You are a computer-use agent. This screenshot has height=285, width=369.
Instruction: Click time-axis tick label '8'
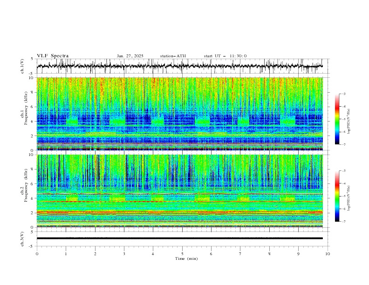(269, 254)
